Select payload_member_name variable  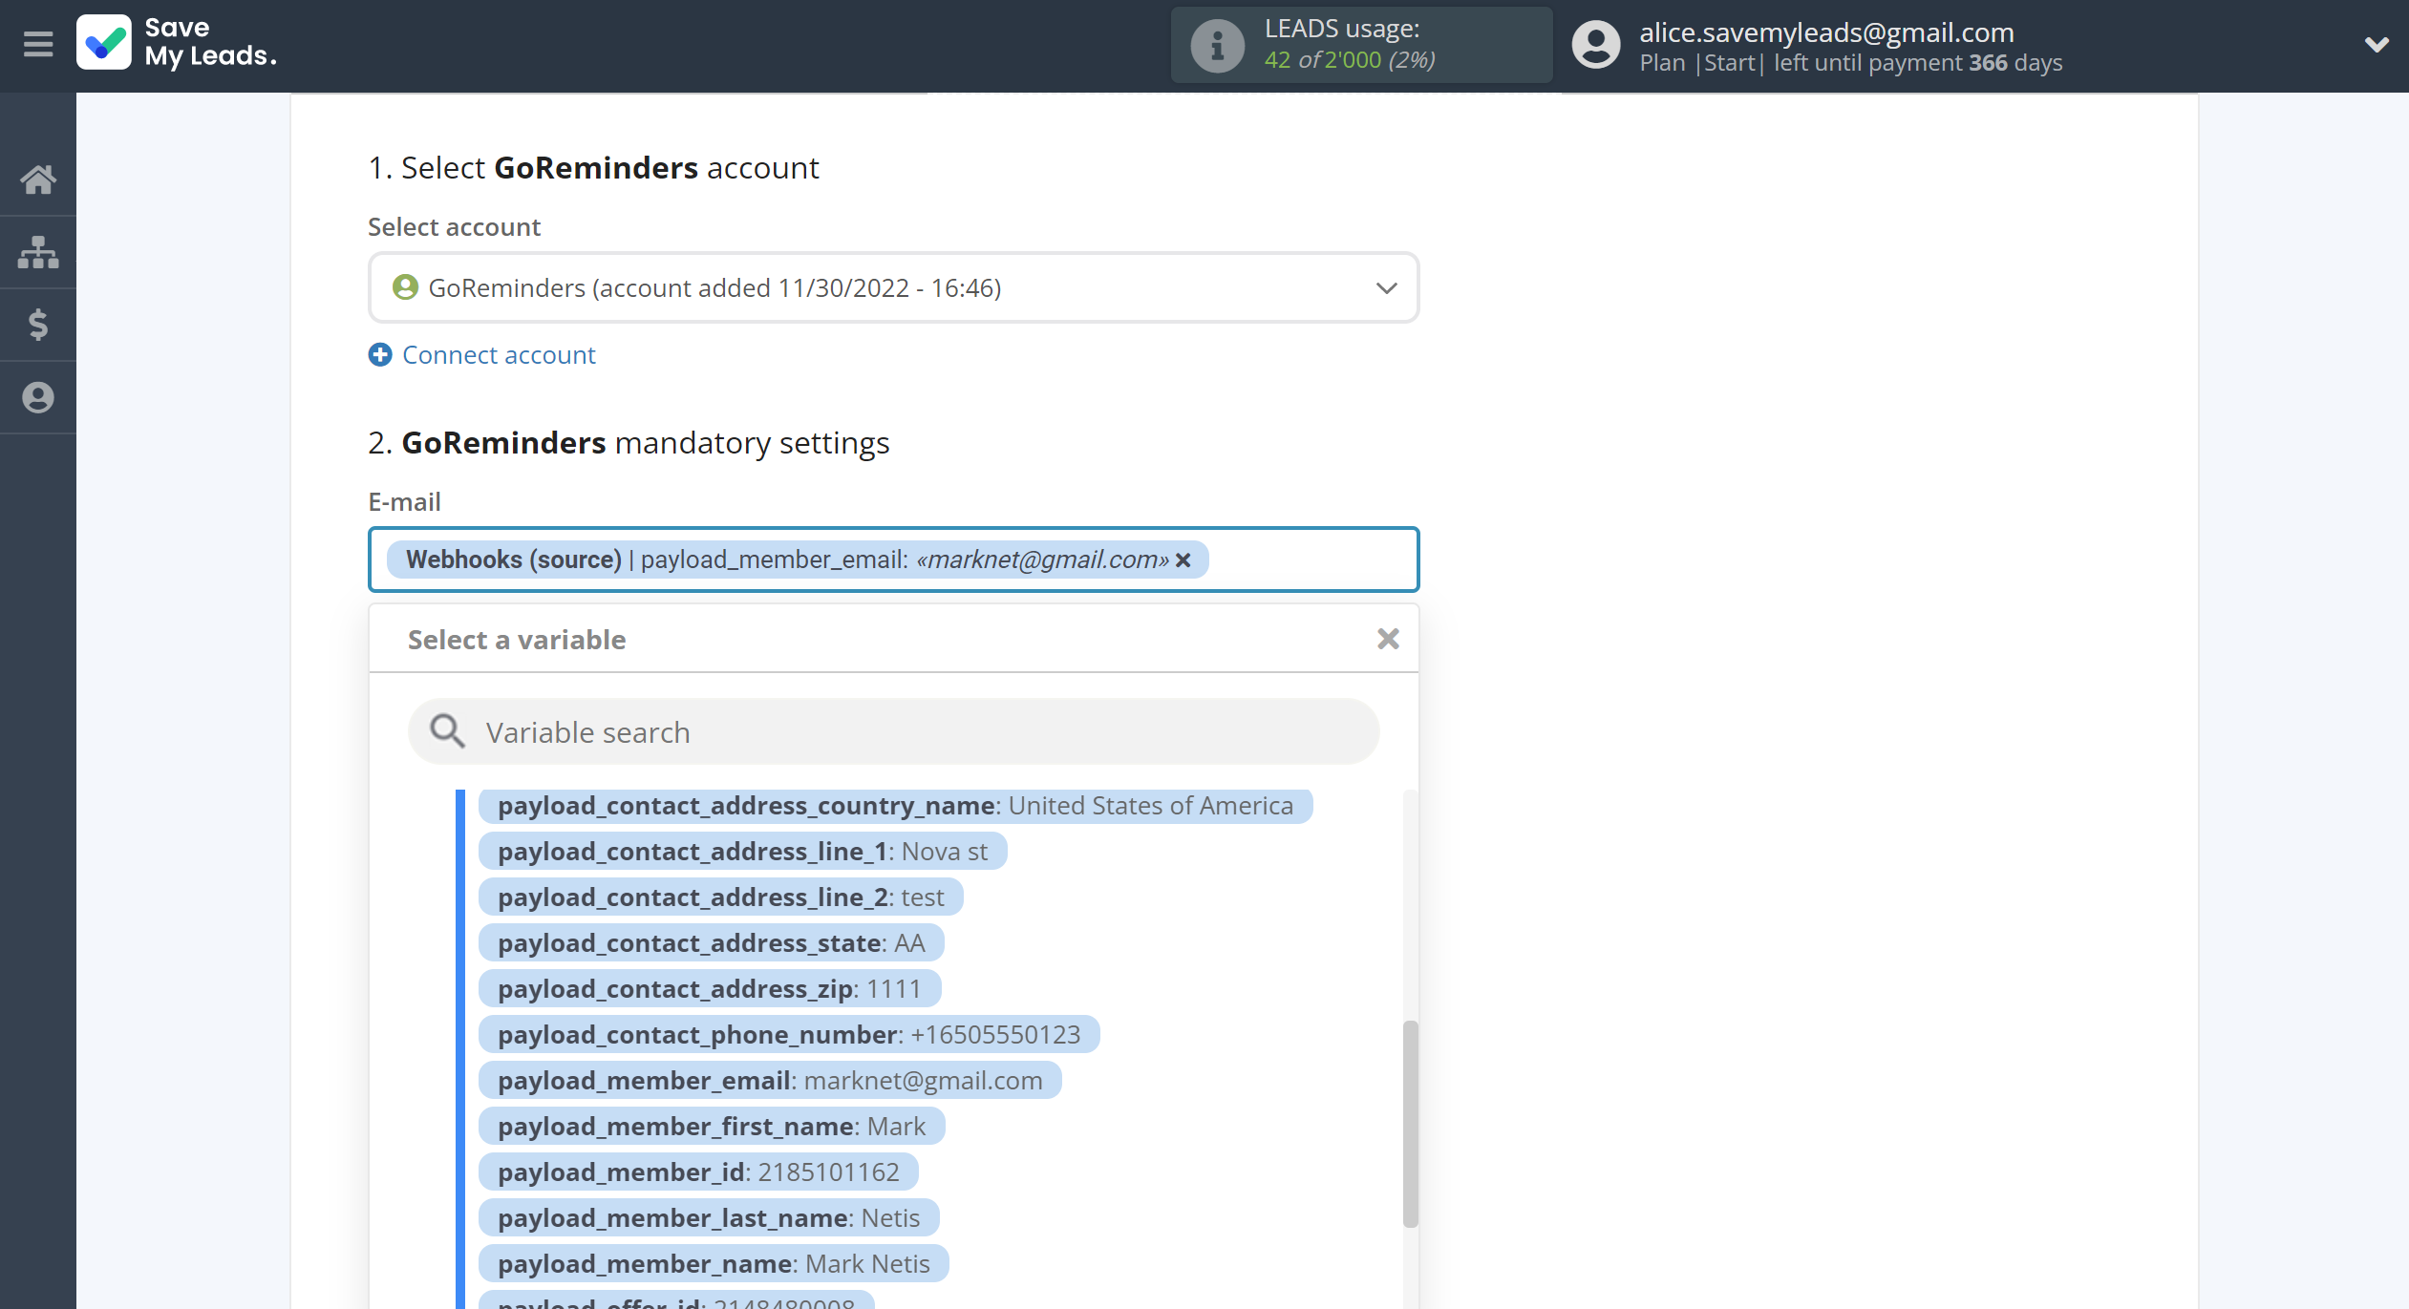pos(714,1264)
